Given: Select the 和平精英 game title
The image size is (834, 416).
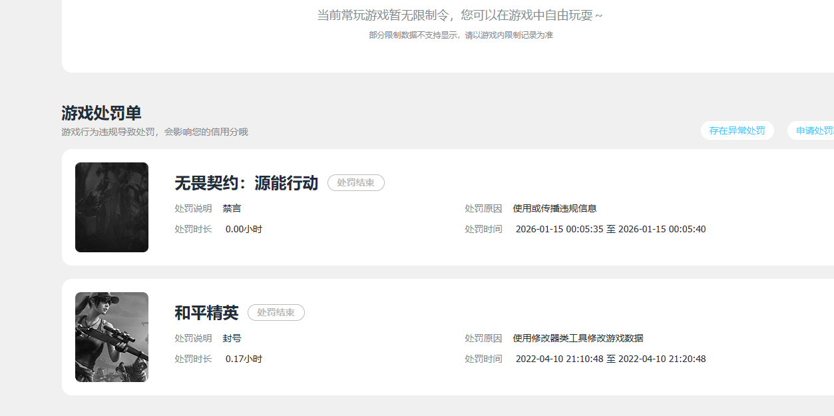Looking at the screenshot, I should tap(206, 313).
